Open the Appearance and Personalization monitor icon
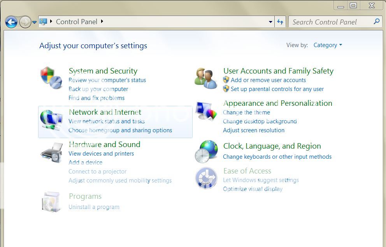Image resolution: width=386 pixels, height=247 pixels. 207,111
